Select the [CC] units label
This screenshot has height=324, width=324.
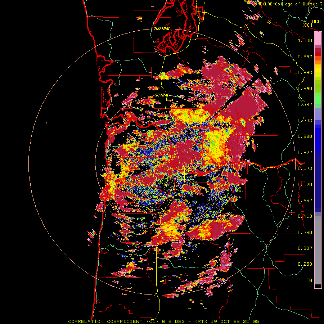pos(307,25)
